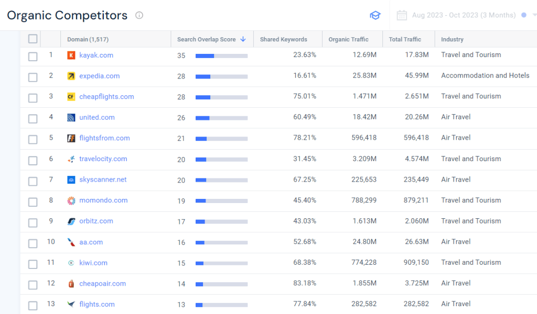Click the American Airlines favicon beside aa.com
The height and width of the screenshot is (314, 537).
tap(72, 242)
